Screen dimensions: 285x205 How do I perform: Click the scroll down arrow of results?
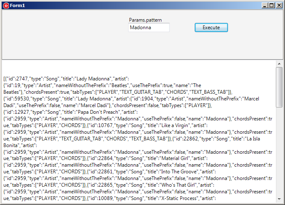point(279,199)
